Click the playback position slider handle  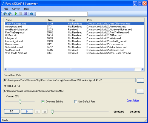click(x=52, y=111)
